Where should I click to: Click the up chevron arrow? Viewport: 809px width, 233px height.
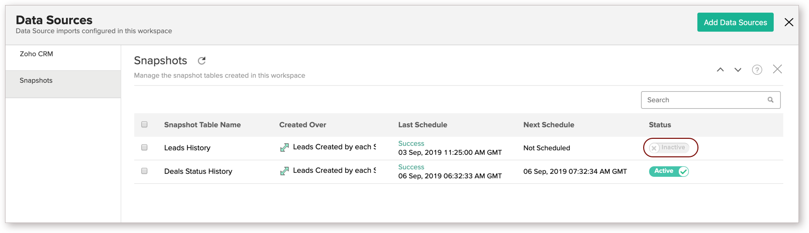click(x=720, y=70)
